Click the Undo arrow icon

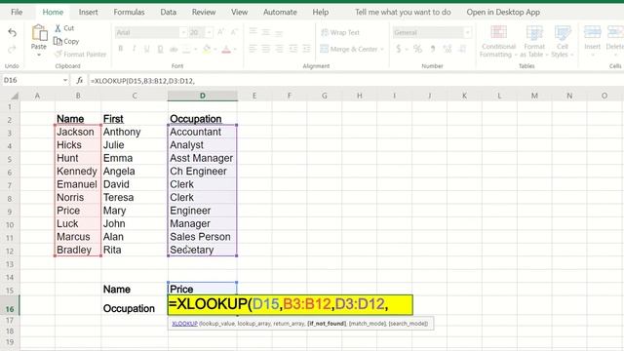click(x=13, y=32)
